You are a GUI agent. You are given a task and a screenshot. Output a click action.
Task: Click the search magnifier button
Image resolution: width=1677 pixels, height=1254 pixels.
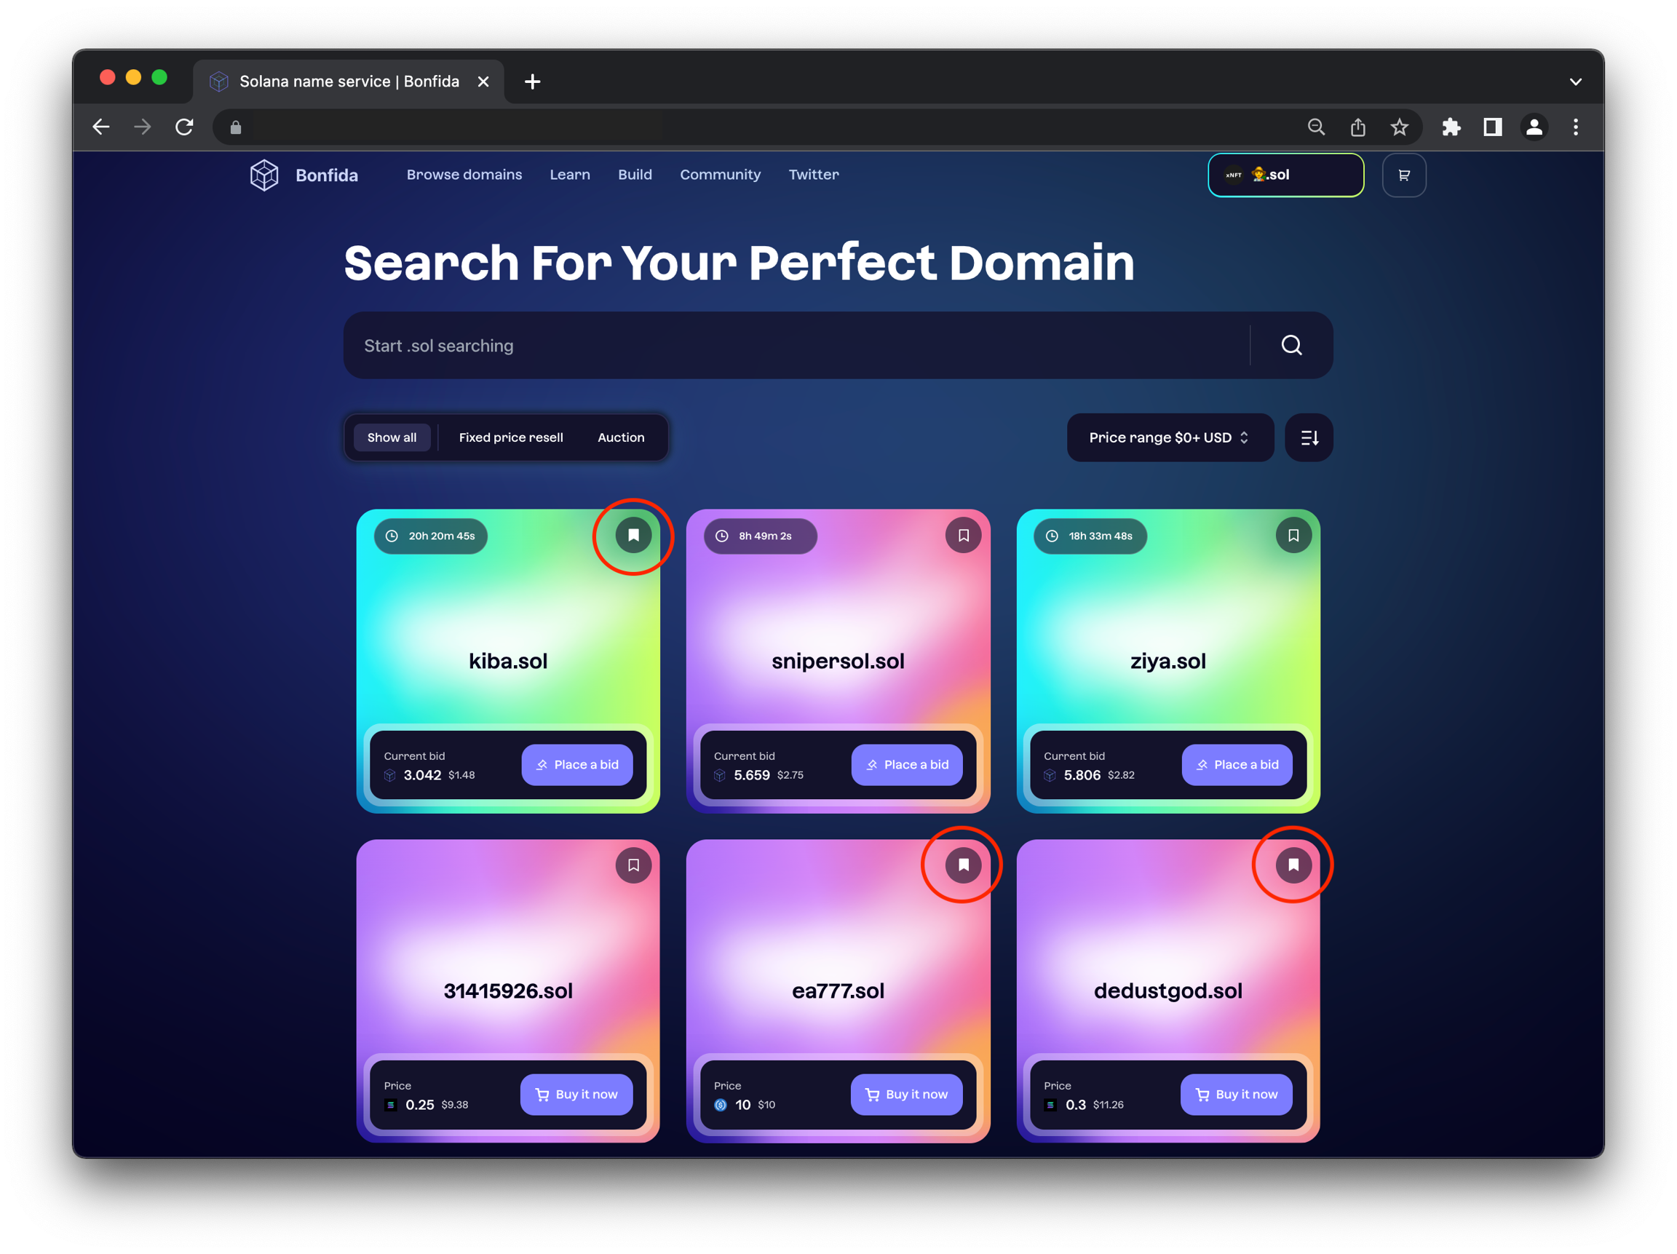1291,346
